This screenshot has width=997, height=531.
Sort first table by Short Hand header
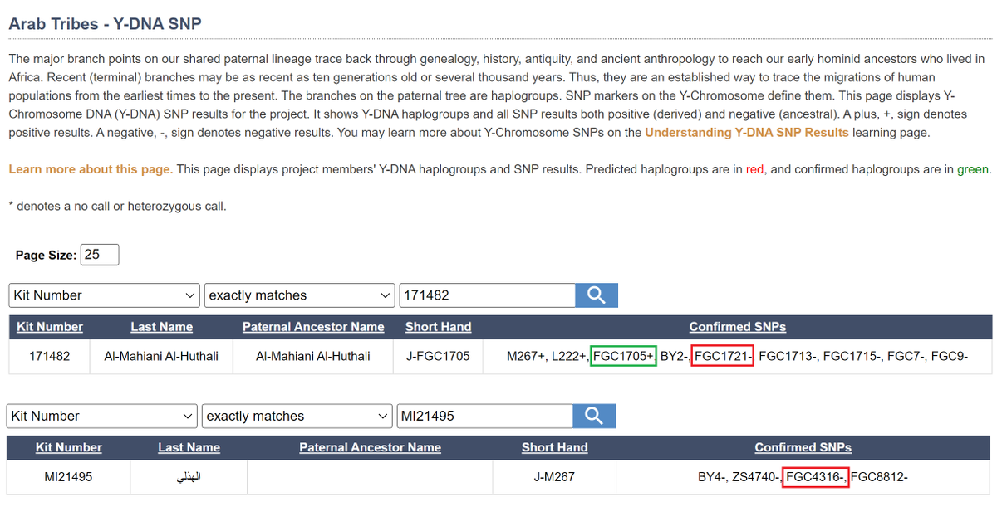click(438, 327)
